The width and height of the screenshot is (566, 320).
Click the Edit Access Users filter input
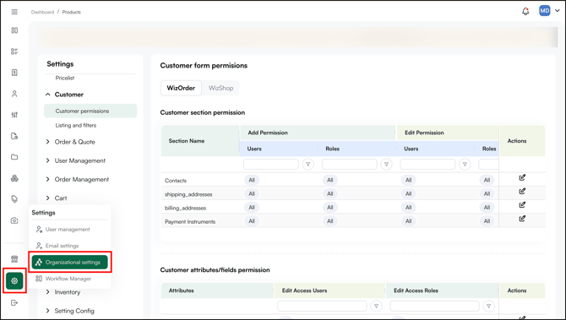point(322,306)
